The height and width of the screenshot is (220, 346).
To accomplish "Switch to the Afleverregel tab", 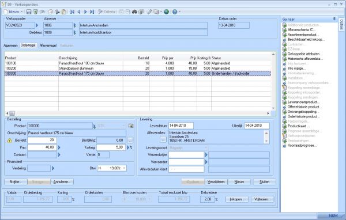I will [48, 45].
